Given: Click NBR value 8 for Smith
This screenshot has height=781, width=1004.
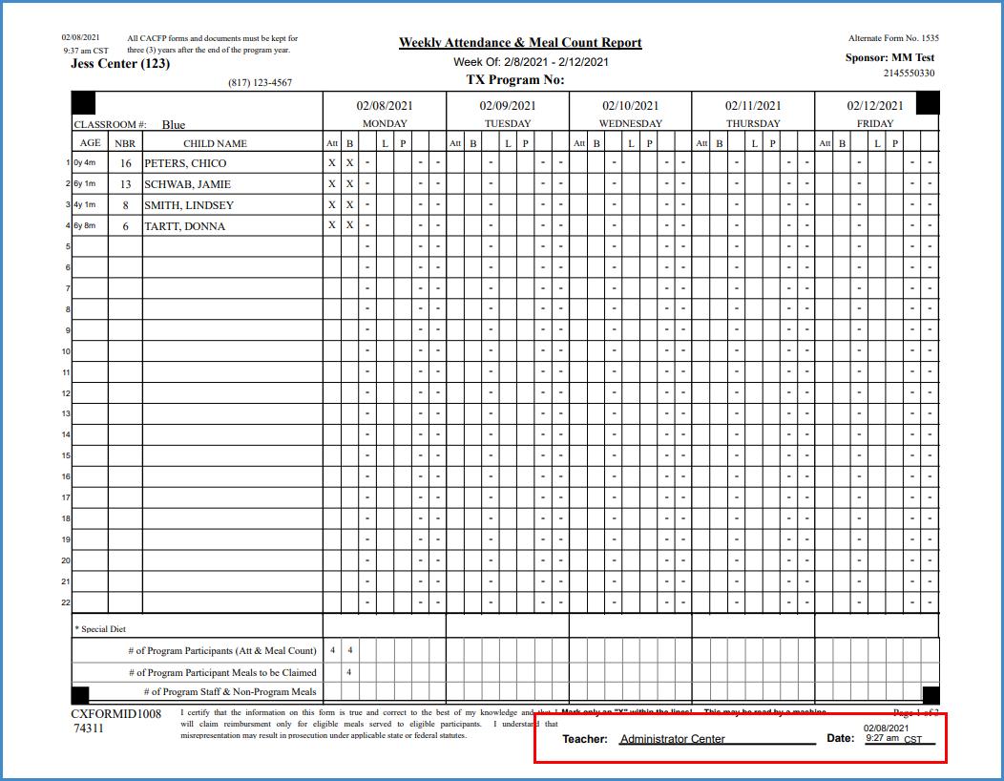Looking at the screenshot, I should pos(126,205).
